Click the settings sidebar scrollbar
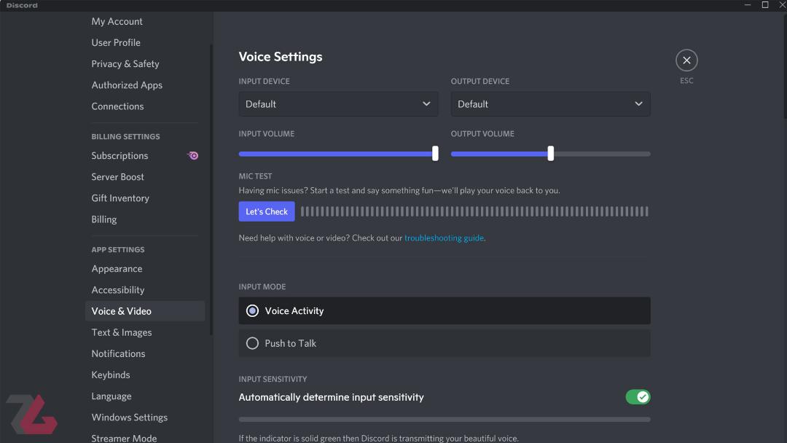Screen dimensions: 787x443 pyautogui.click(x=211, y=189)
